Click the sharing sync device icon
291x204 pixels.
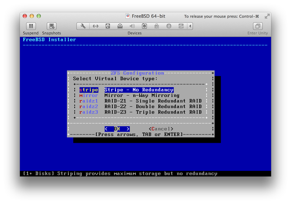click(181, 26)
